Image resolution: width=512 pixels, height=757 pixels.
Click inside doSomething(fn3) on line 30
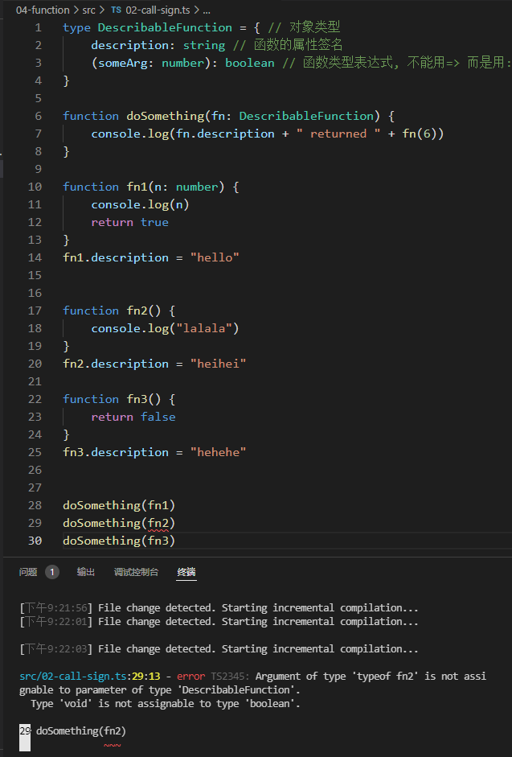coord(119,541)
